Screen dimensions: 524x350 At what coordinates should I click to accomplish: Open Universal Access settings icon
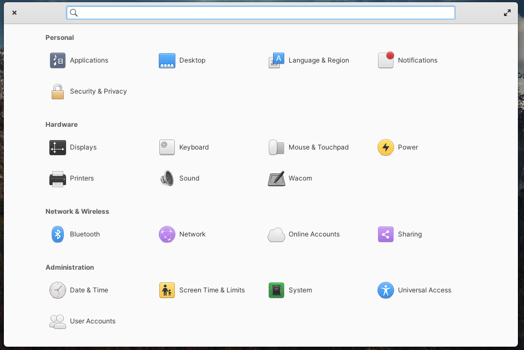pyautogui.click(x=386, y=290)
